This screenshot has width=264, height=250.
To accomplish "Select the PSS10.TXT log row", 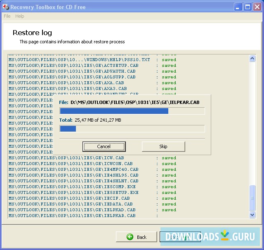I will coord(92,60).
